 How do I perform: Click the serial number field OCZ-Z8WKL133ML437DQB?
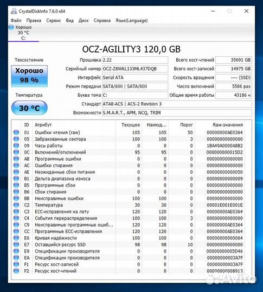135,69
